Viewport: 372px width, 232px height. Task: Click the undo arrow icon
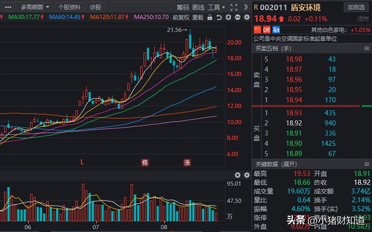(x=219, y=17)
